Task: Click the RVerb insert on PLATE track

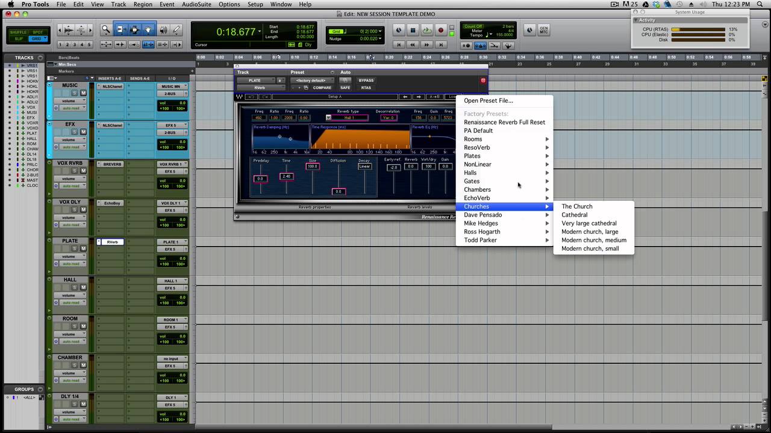Action: click(113, 242)
